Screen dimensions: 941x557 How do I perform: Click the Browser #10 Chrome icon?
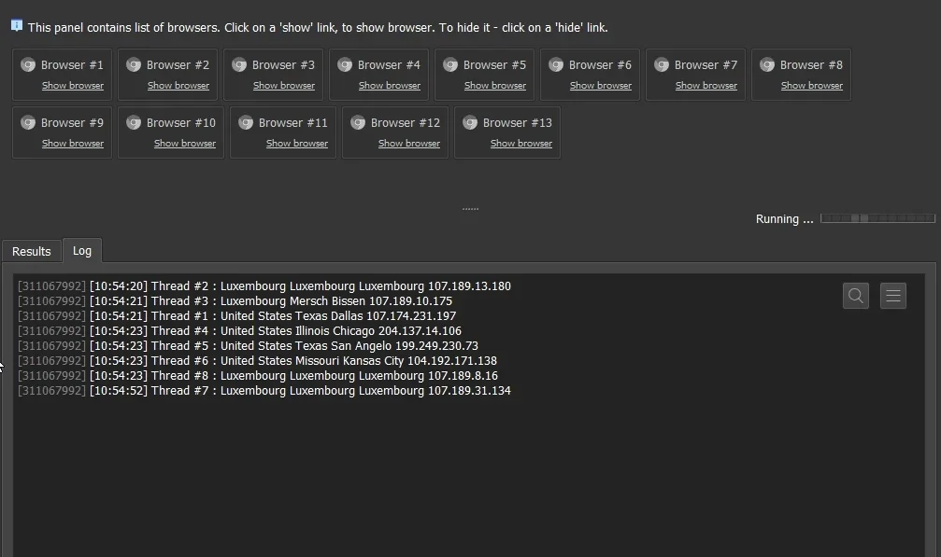(134, 123)
